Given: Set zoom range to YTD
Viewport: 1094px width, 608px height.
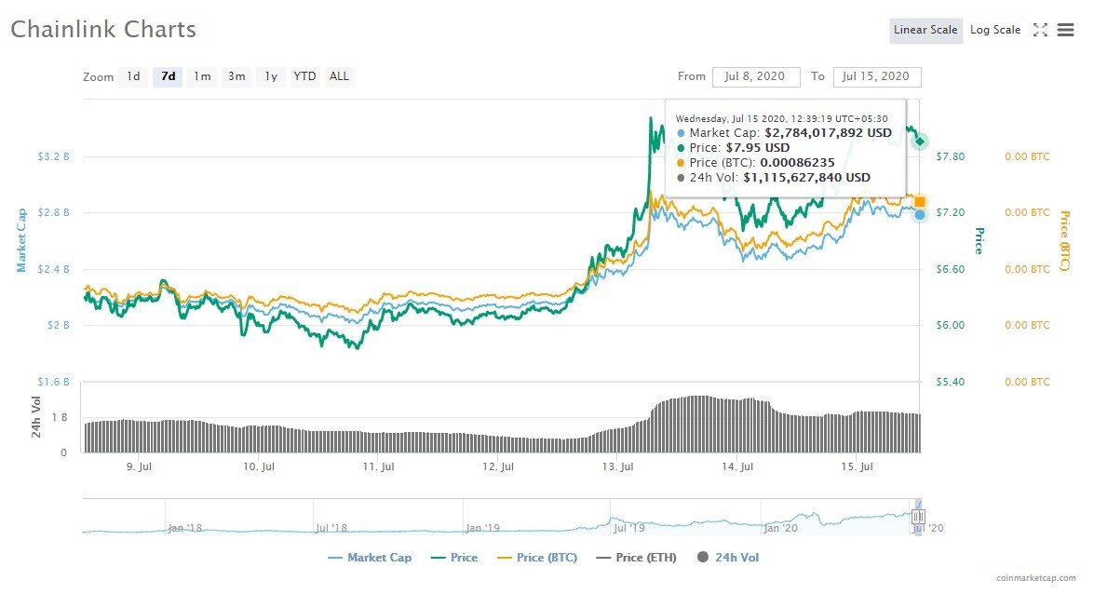Looking at the screenshot, I should pyautogui.click(x=304, y=76).
